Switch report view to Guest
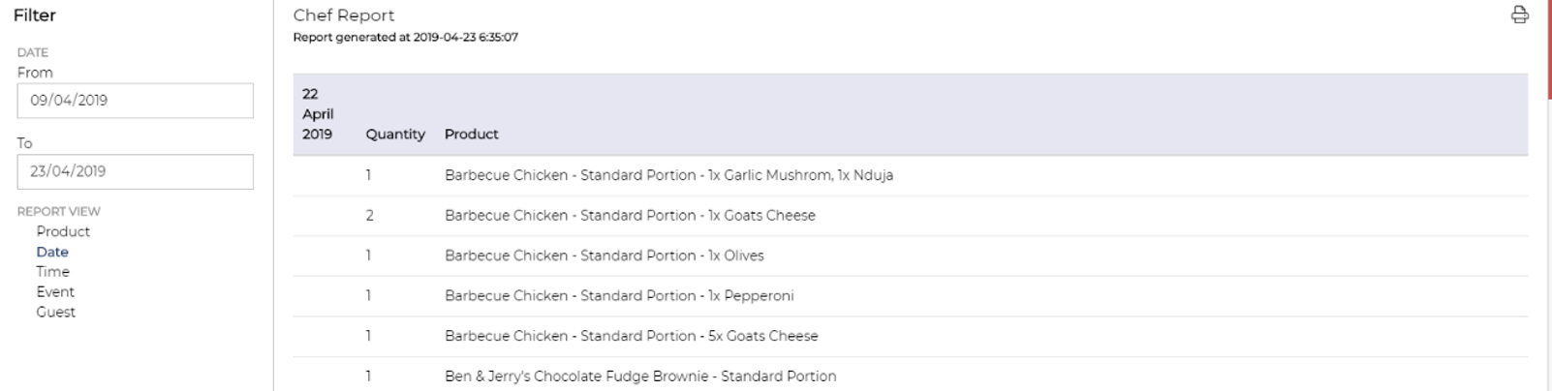The height and width of the screenshot is (391, 1552). pos(56,312)
